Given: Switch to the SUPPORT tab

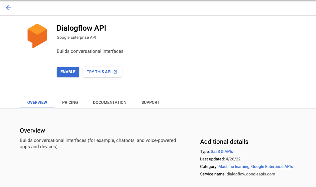Looking at the screenshot, I should (150, 102).
